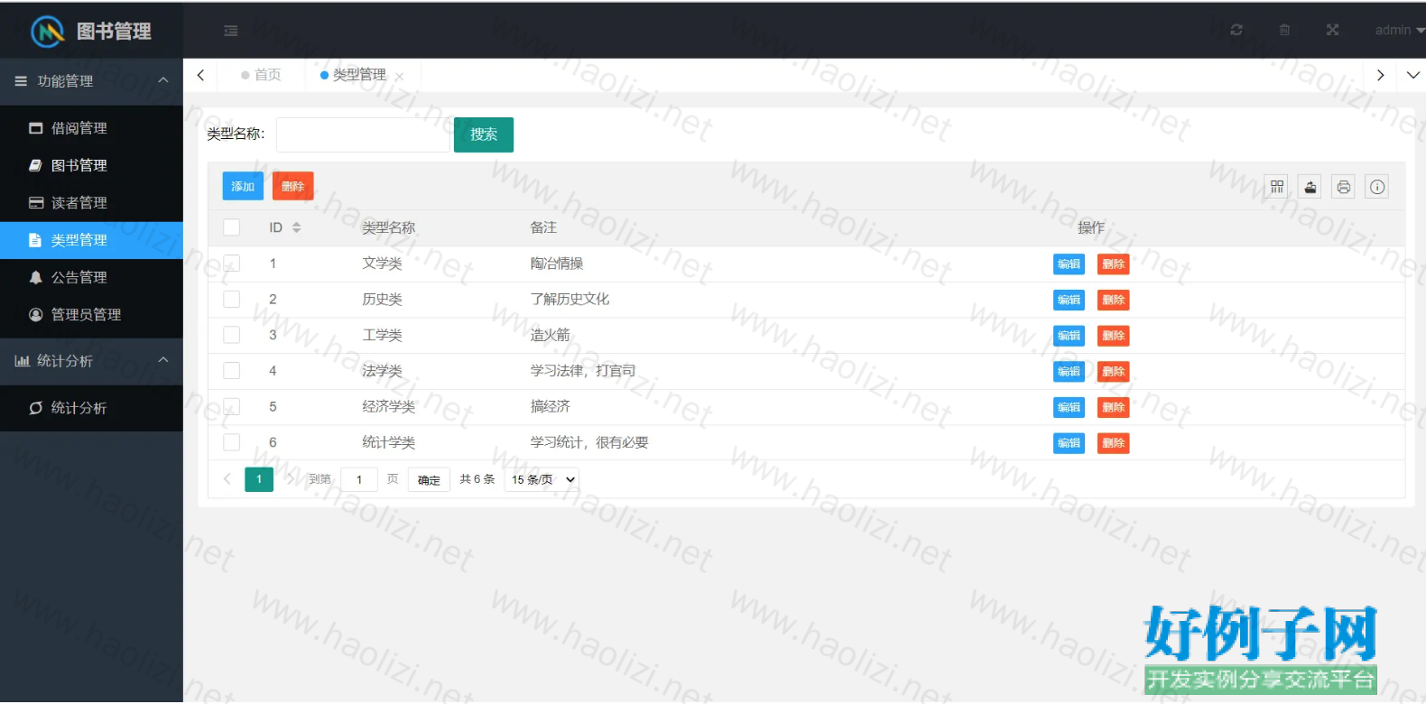Click 编辑 button for 工学类 row
Image resolution: width=1426 pixels, height=704 pixels.
click(x=1069, y=336)
